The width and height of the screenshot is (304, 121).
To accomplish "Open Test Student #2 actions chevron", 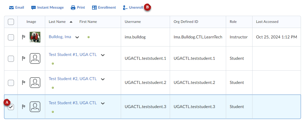I will 103,79.
